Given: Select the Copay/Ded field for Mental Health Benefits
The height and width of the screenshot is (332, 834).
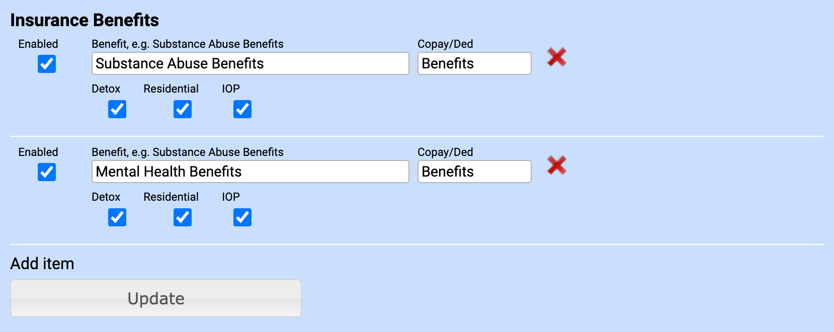Looking at the screenshot, I should [x=473, y=172].
